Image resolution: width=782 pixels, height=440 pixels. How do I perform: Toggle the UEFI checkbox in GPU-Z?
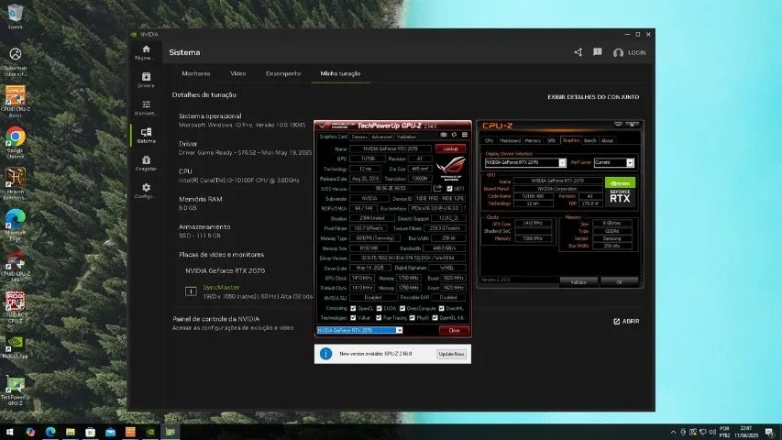coord(449,188)
